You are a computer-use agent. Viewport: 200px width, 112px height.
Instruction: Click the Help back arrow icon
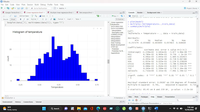pos(129,100)
